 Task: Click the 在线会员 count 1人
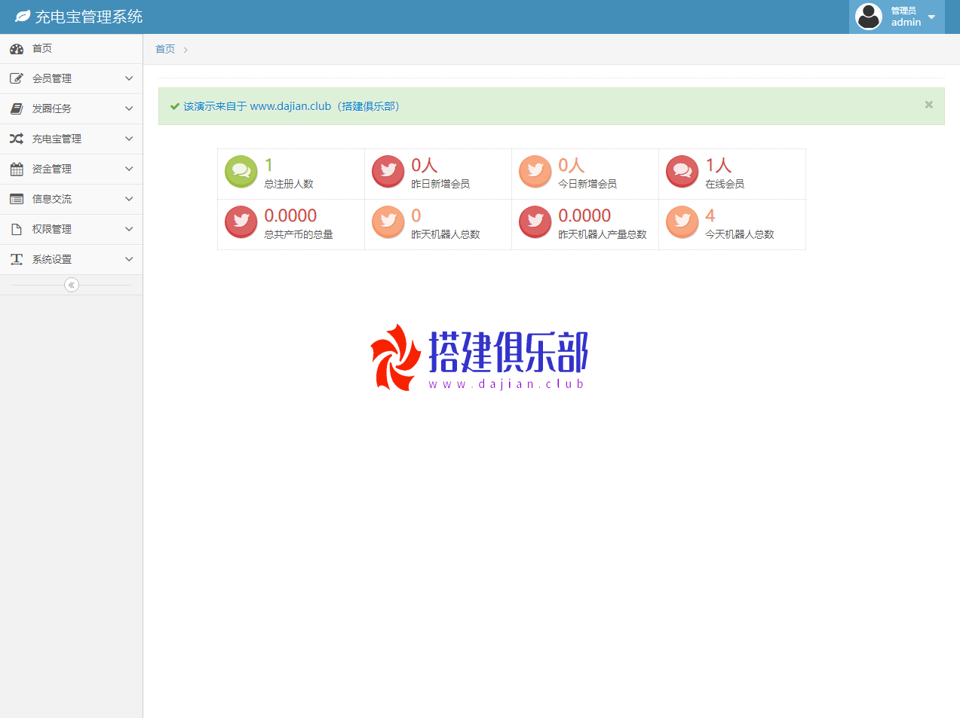click(719, 165)
